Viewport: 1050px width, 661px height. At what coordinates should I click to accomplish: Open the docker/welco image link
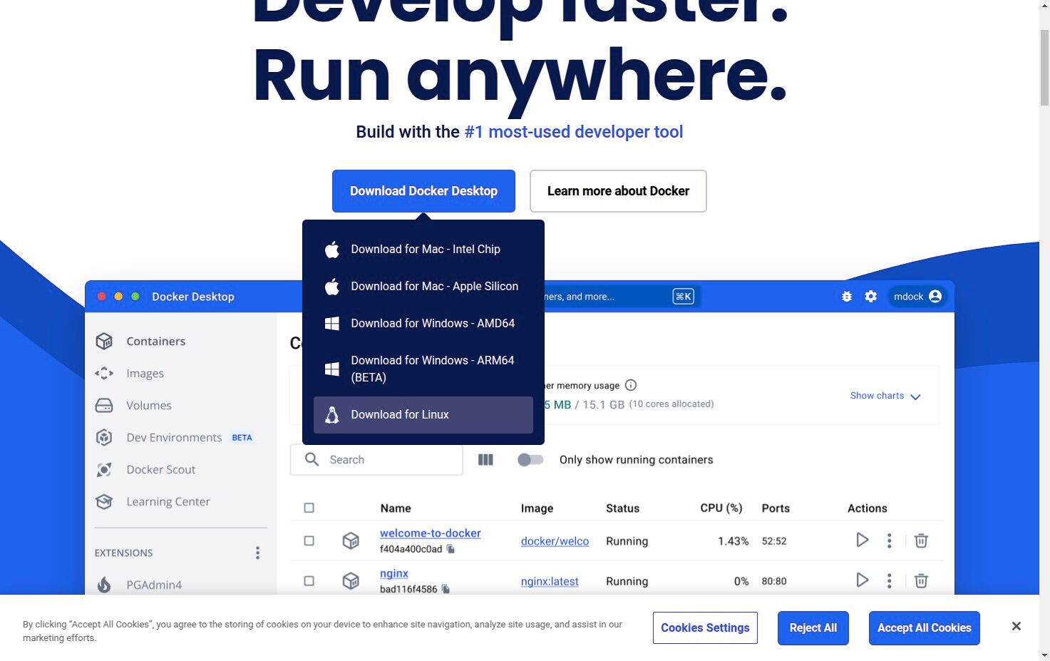click(555, 541)
